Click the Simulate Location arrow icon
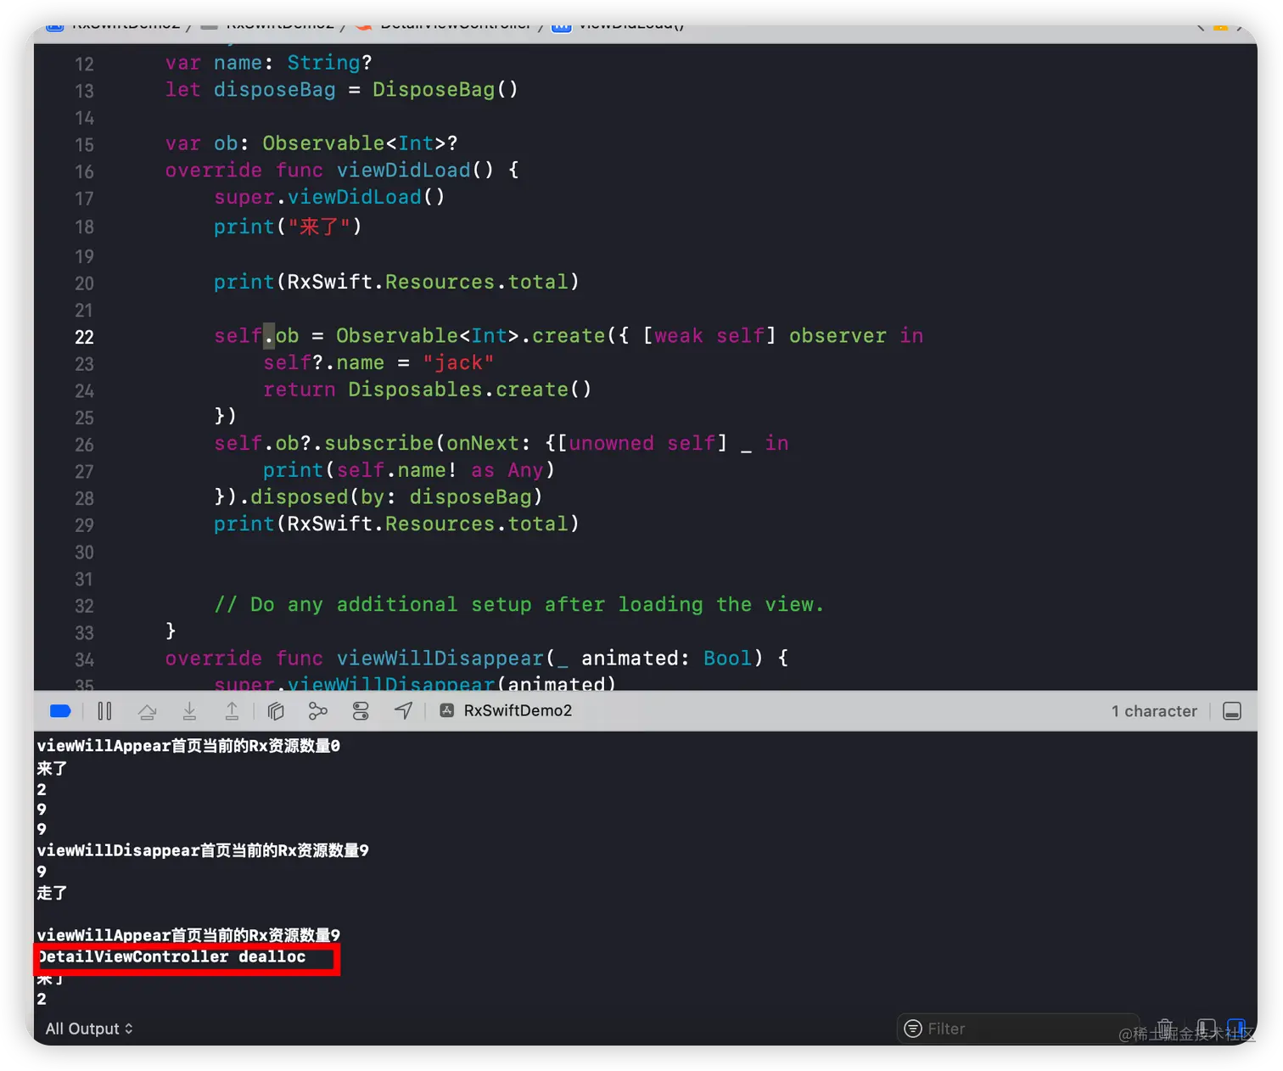 pos(404,711)
